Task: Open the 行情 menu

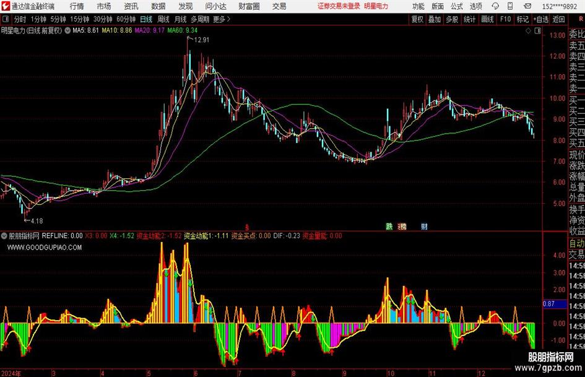Action: 77,6
